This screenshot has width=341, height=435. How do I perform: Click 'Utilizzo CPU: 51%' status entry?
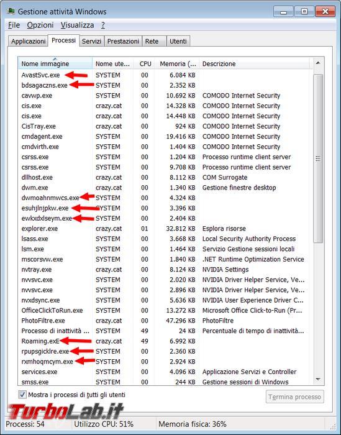pyautogui.click(x=104, y=424)
